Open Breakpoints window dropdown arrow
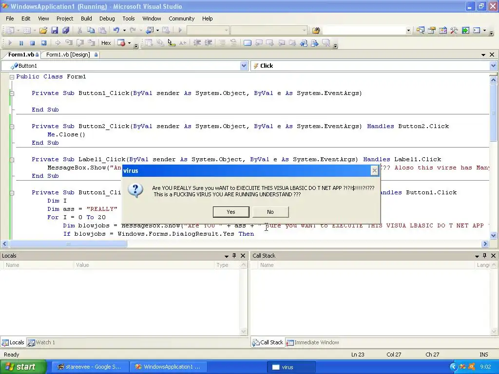499x374 pixels. 129,43
